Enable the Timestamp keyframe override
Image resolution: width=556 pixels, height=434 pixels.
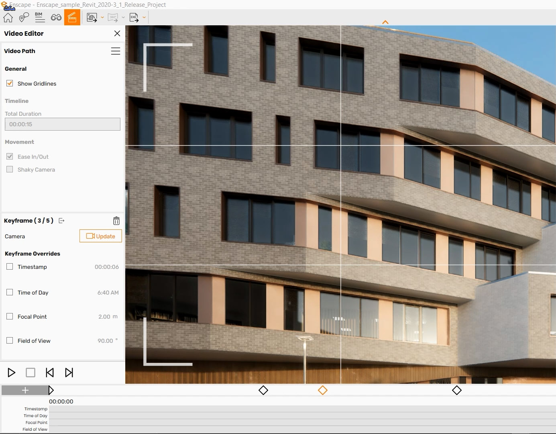coord(10,266)
